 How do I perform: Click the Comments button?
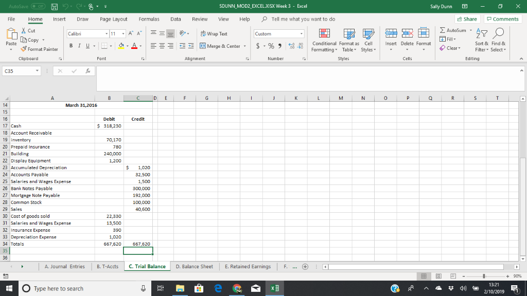click(502, 18)
